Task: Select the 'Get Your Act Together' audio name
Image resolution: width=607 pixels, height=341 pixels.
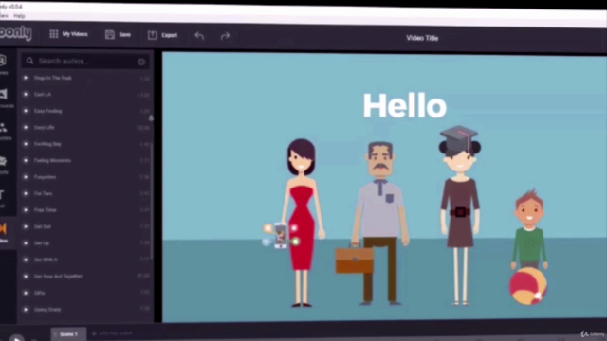Action: [58, 276]
